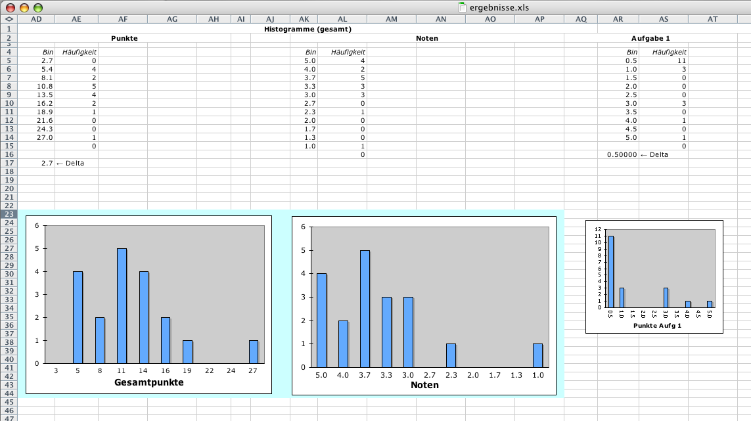The width and height of the screenshot is (751, 421).
Task: Click the ergebnisse.xls document icon in title bar
Action: tap(463, 7)
